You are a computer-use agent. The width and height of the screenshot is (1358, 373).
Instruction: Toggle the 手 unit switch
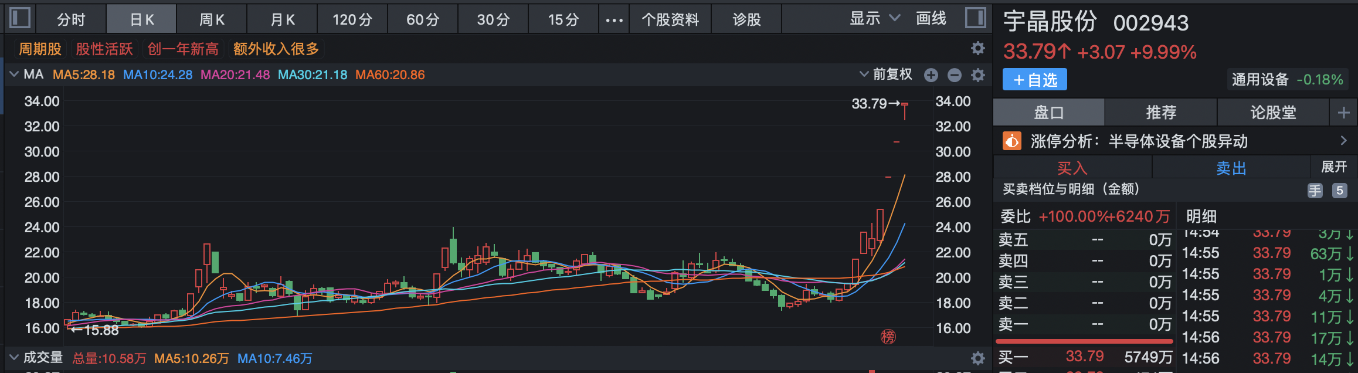pyautogui.click(x=1315, y=191)
